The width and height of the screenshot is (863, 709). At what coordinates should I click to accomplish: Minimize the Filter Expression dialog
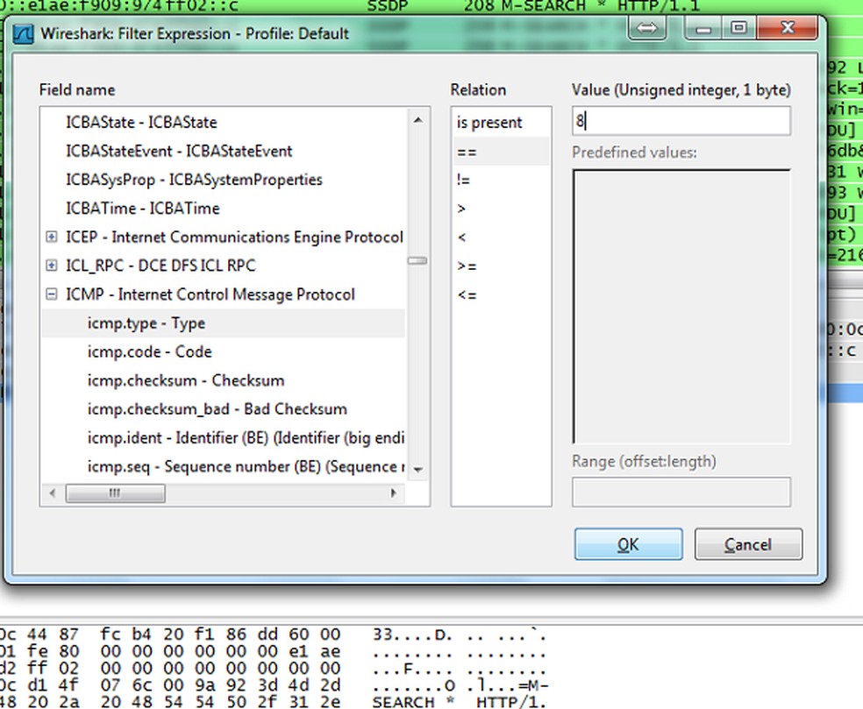[x=703, y=27]
